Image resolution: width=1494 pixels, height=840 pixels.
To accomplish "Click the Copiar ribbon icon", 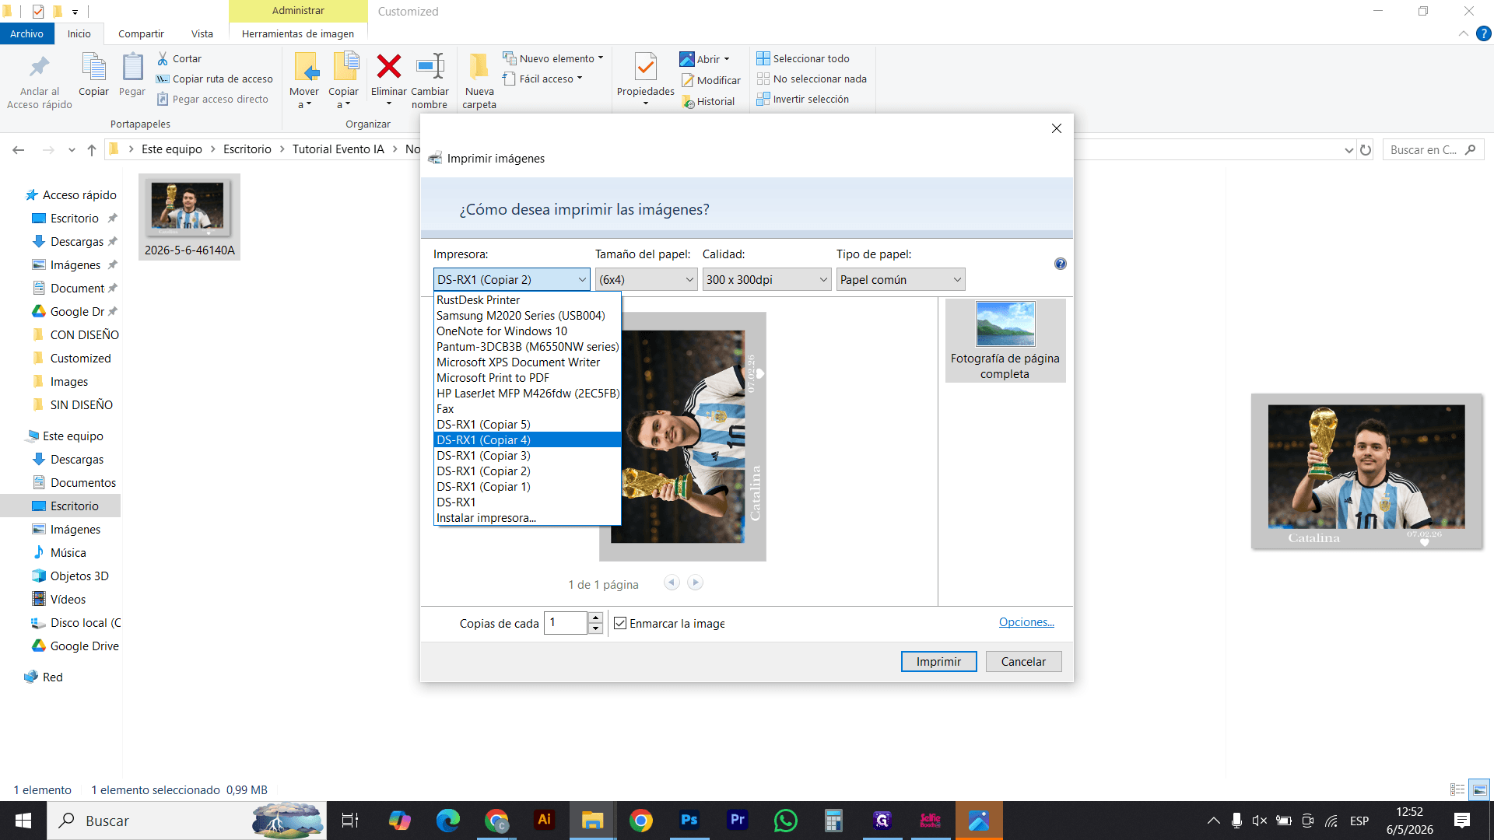I will 94,67.
